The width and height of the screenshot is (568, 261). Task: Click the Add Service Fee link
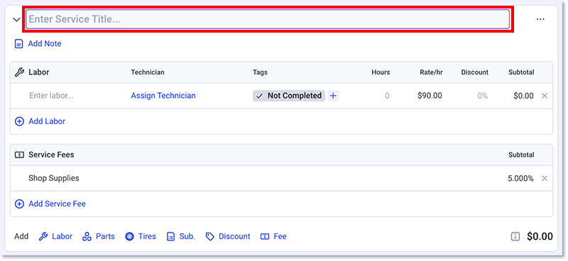57,204
